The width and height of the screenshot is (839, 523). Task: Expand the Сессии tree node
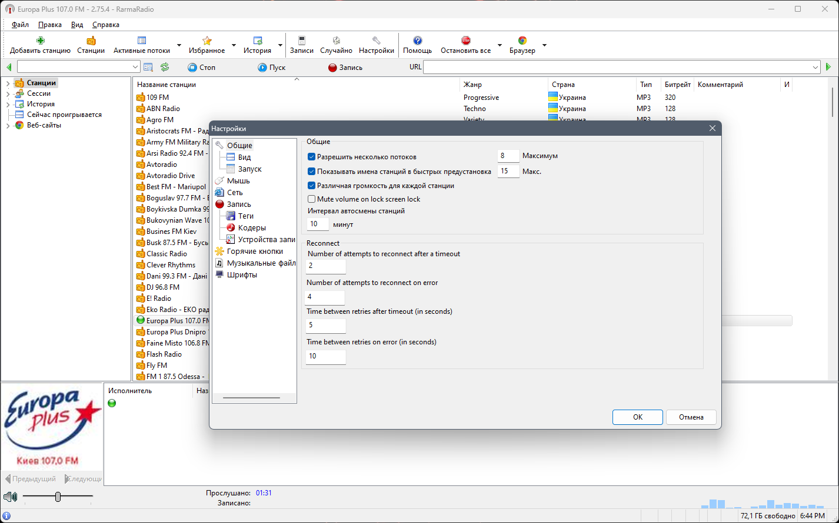tap(8, 94)
